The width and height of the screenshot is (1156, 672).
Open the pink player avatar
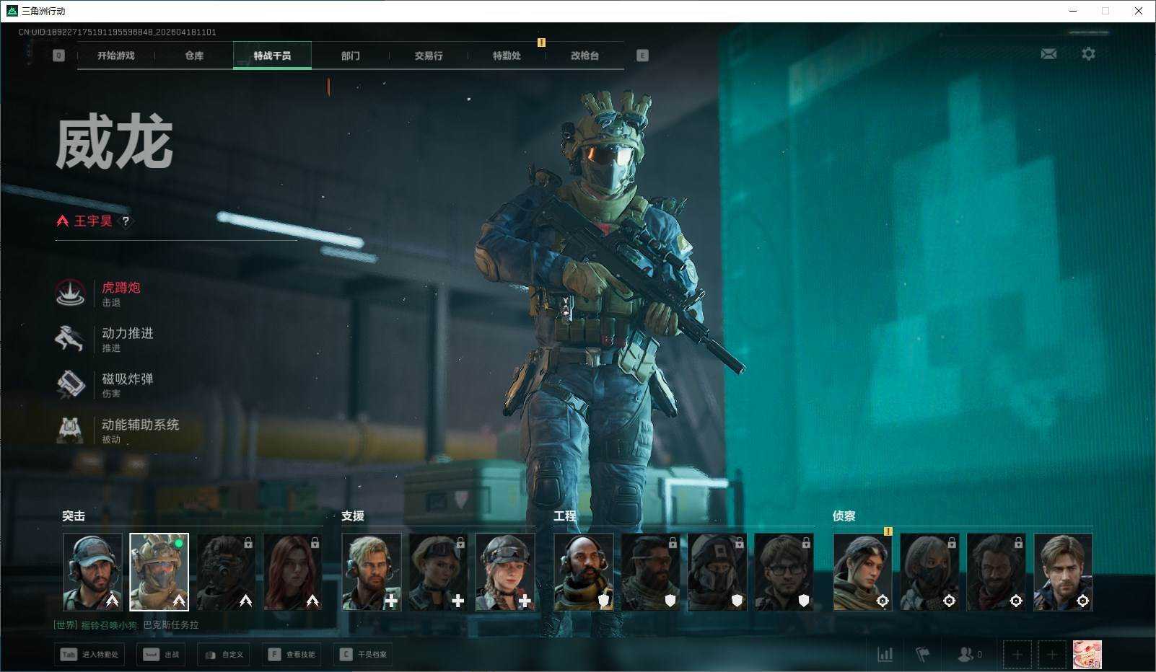pyautogui.click(x=1087, y=655)
